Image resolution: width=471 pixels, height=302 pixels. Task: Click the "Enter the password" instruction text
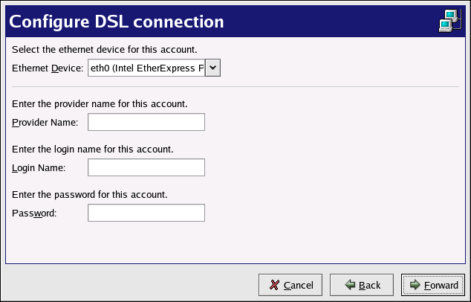pos(90,194)
